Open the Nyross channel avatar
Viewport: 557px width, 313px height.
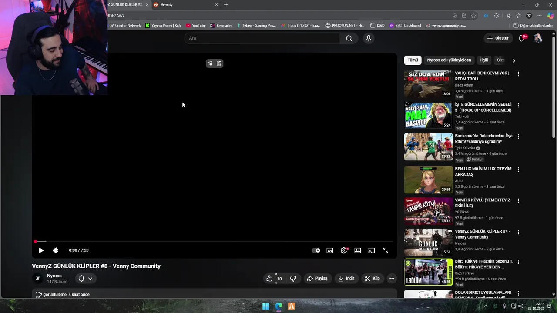coord(37,279)
